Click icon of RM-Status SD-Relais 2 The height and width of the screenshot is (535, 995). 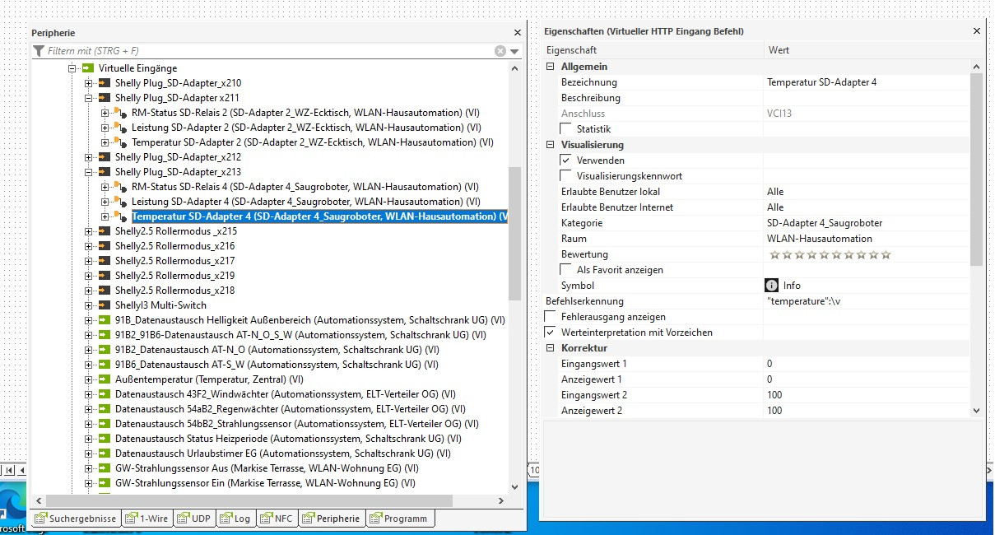click(x=120, y=113)
